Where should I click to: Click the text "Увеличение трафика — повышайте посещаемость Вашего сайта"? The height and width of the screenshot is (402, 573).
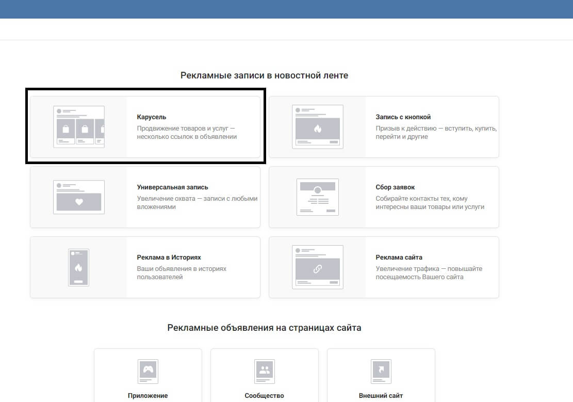pyautogui.click(x=429, y=273)
